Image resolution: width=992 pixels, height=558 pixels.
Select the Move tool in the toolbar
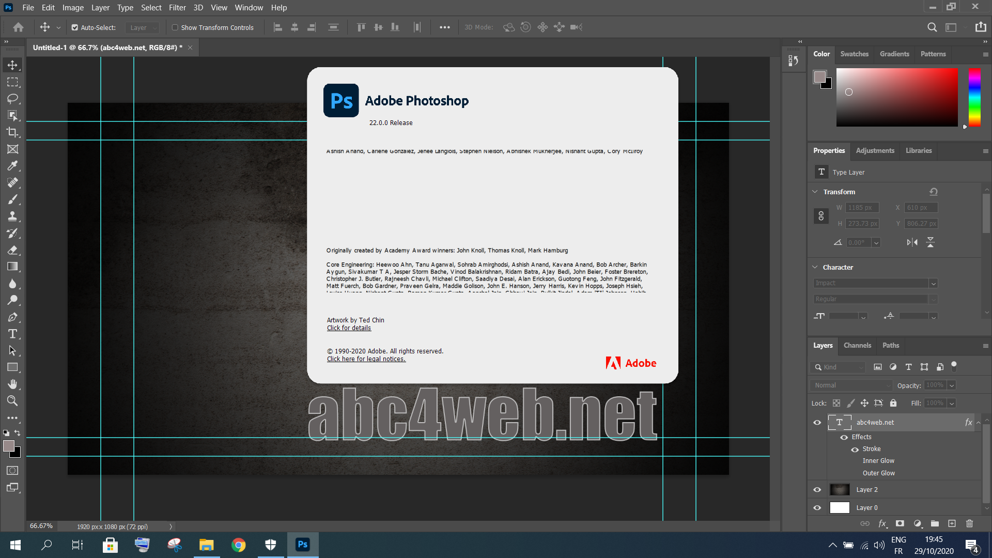point(12,65)
